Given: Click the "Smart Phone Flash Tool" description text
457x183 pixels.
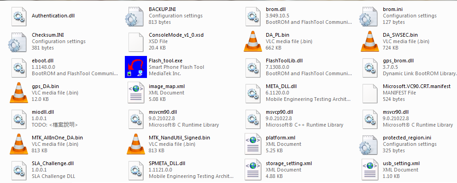Looking at the screenshot, I should [x=176, y=67].
